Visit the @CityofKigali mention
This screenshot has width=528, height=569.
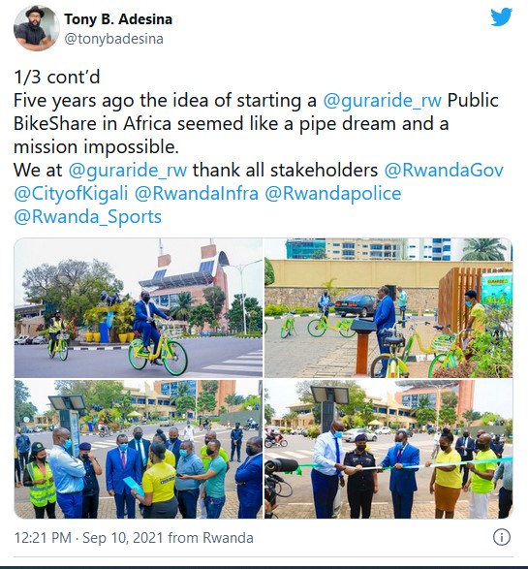coord(71,194)
